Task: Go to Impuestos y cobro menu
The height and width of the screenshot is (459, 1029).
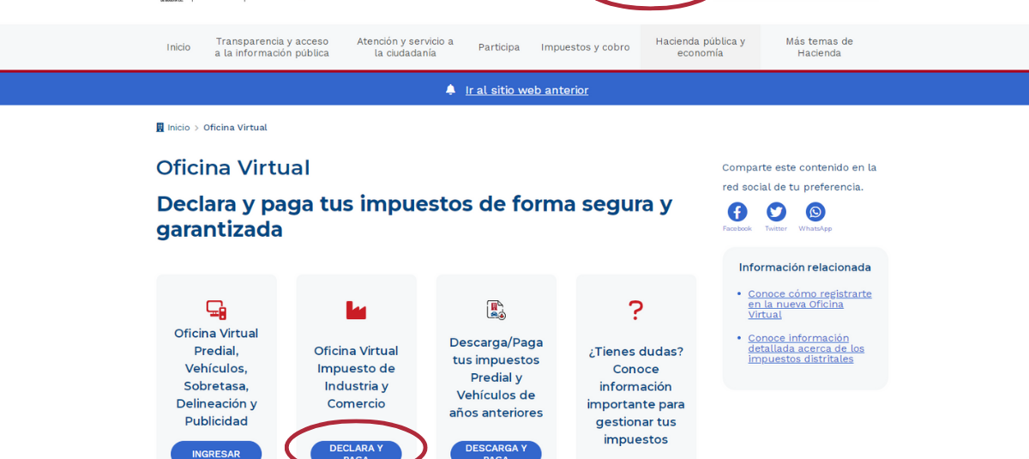Action: click(585, 47)
